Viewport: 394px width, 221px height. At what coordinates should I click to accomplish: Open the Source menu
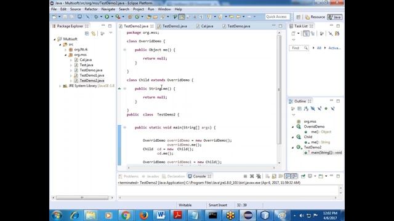pos(75,9)
